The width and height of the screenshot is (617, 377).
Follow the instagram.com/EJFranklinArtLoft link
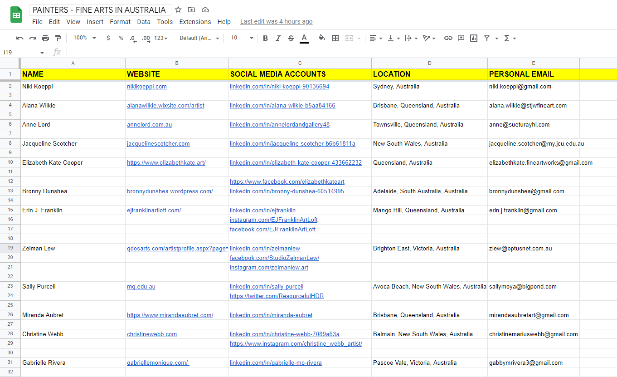coord(274,220)
